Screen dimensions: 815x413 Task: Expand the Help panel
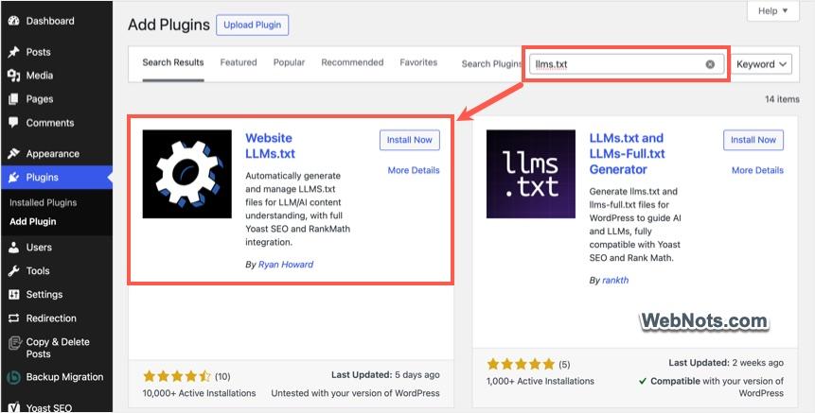pos(773,11)
